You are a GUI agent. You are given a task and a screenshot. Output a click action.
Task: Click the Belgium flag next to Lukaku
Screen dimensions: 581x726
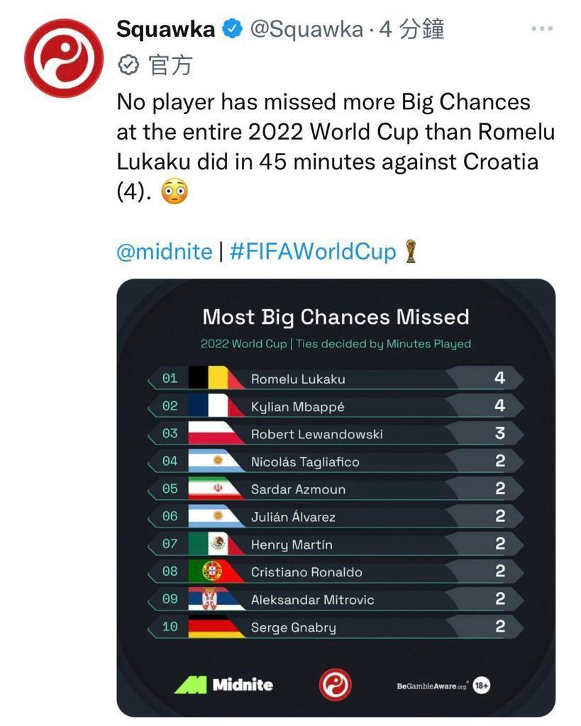[x=207, y=379]
